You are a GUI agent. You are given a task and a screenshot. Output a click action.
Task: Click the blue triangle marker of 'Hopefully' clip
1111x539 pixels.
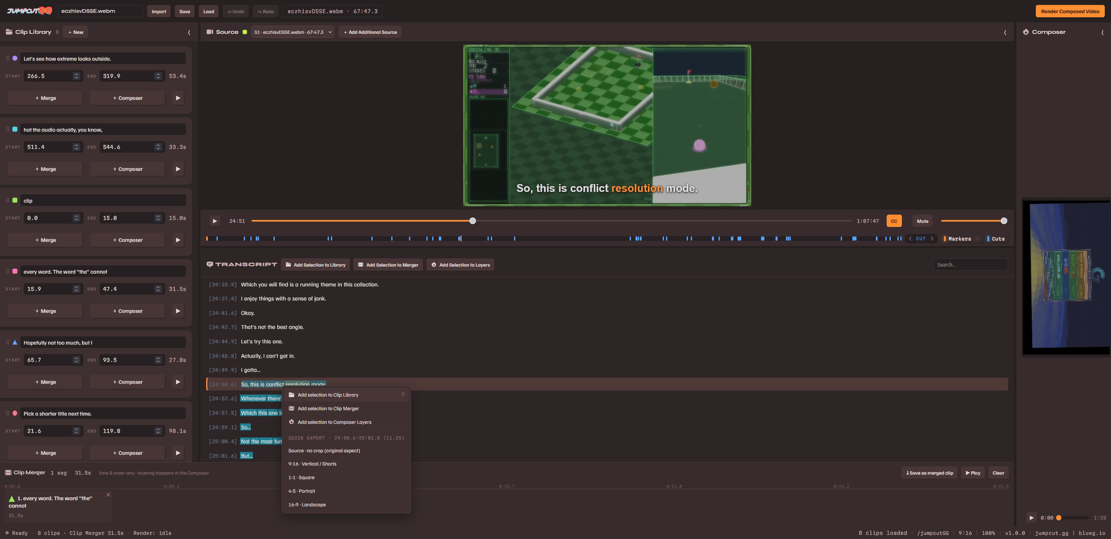[x=14, y=342]
